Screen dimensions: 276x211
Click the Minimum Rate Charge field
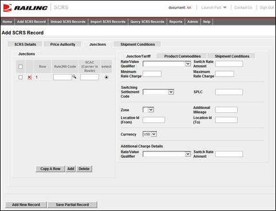pyautogui.click(x=152, y=74)
